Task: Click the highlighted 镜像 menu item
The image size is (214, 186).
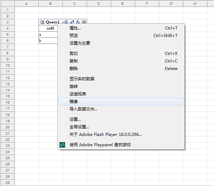Action: coord(121,102)
